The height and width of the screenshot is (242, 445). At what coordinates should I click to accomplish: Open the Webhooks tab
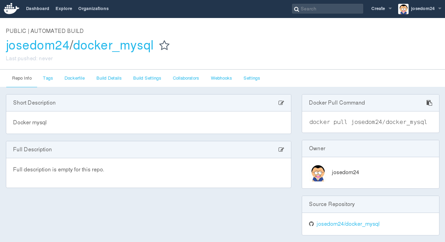click(x=221, y=78)
